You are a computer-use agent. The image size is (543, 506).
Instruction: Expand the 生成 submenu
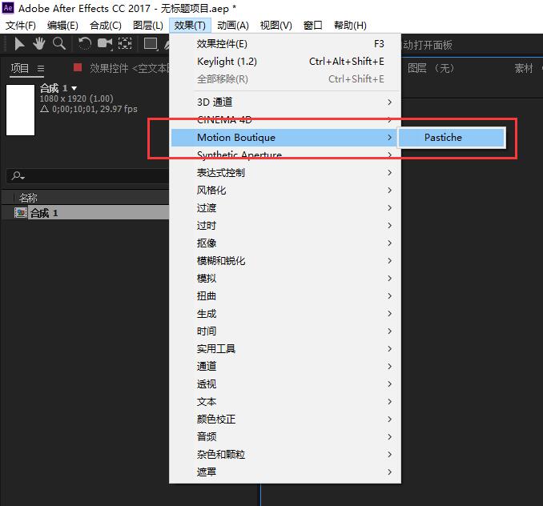(285, 314)
